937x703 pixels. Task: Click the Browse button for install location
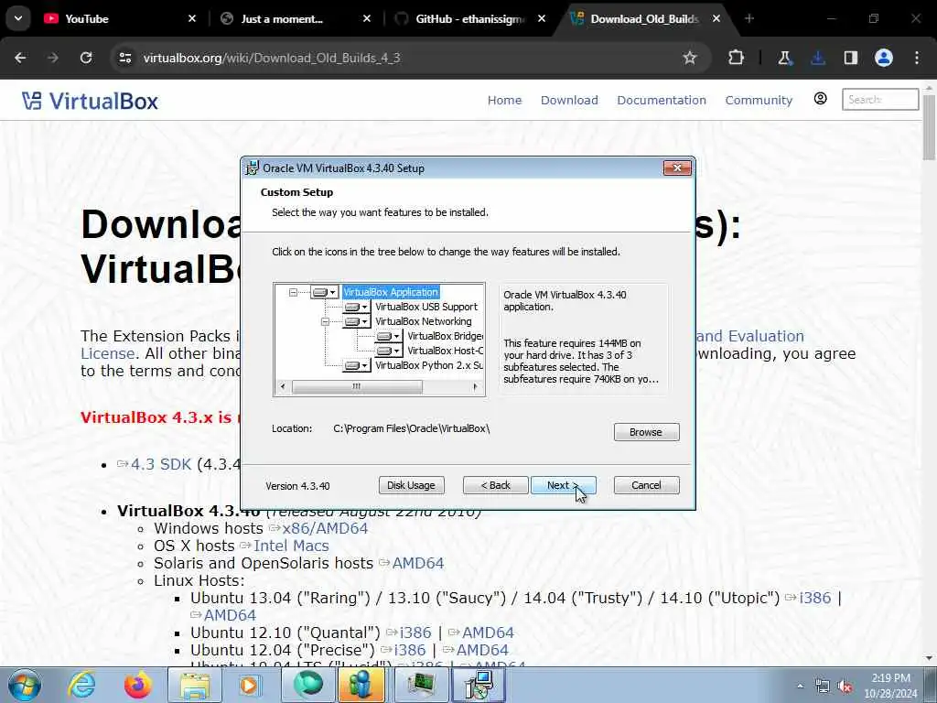pyautogui.click(x=646, y=432)
